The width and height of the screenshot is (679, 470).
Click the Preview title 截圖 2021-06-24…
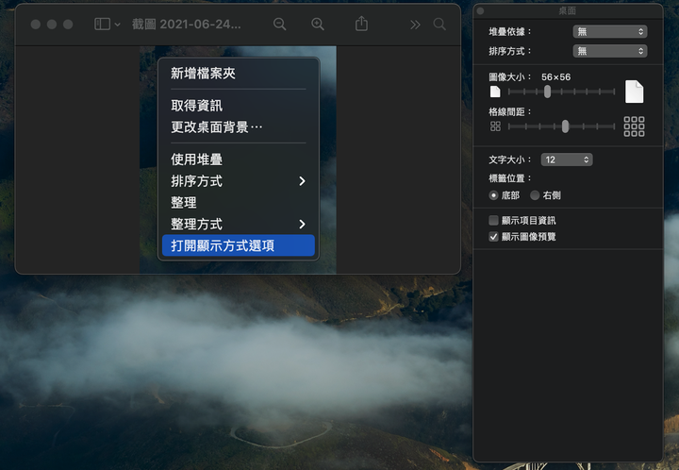coord(186,25)
